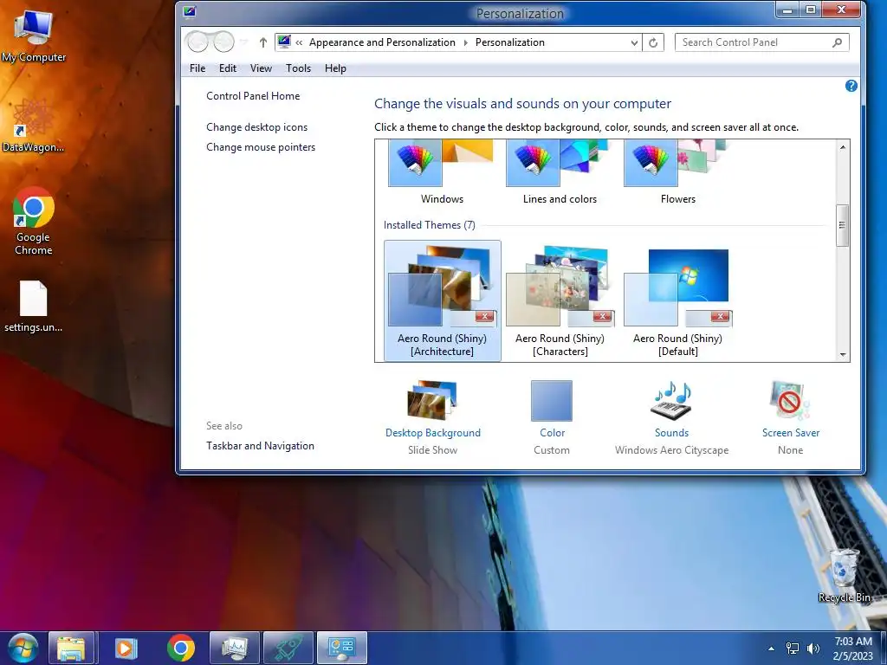Open Change mouse pointers link

(x=261, y=147)
